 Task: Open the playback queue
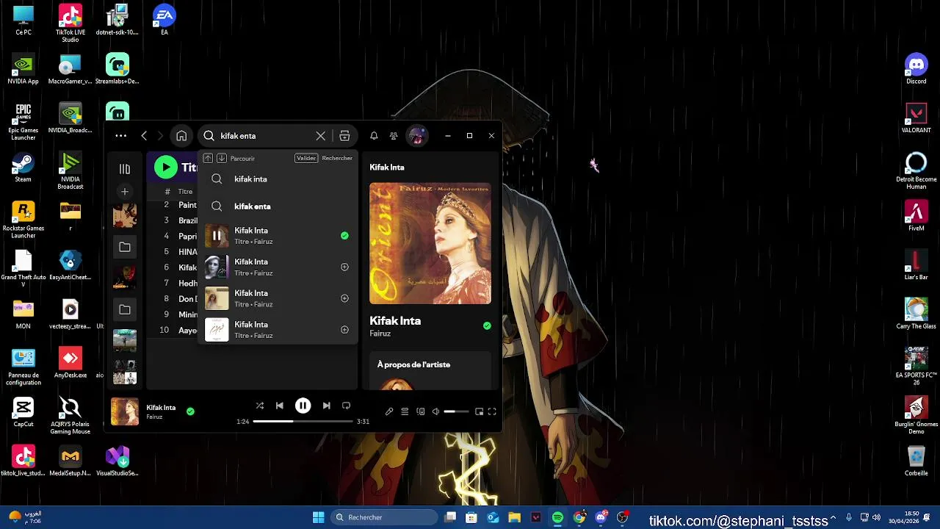coord(405,411)
